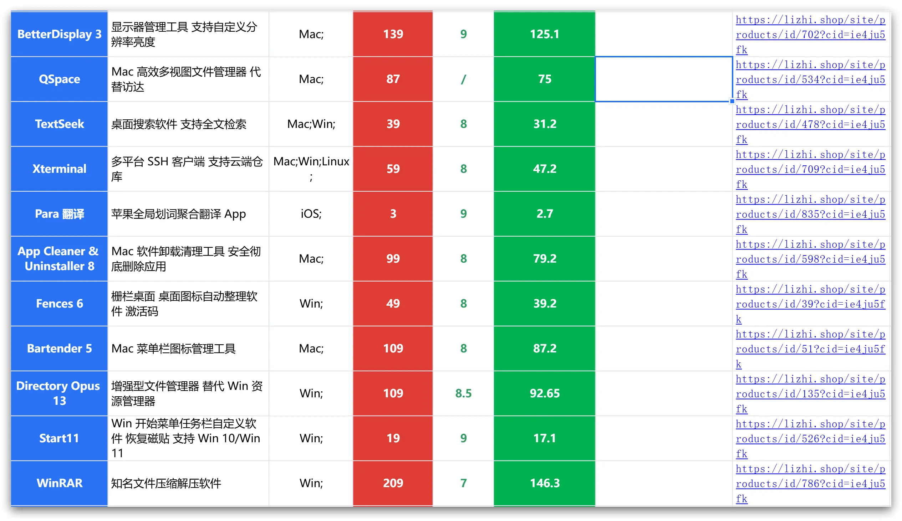The height and width of the screenshot is (521, 902).
Task: Open the App Cleaner link id/598
Action: pyautogui.click(x=810, y=259)
